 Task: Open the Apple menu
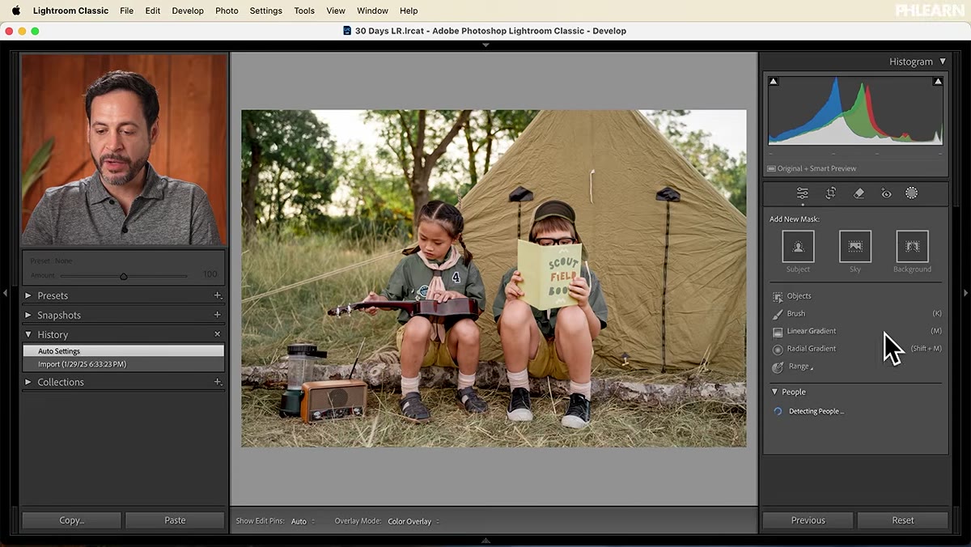point(15,11)
